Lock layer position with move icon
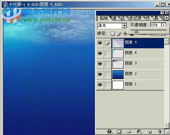 point(125,34)
